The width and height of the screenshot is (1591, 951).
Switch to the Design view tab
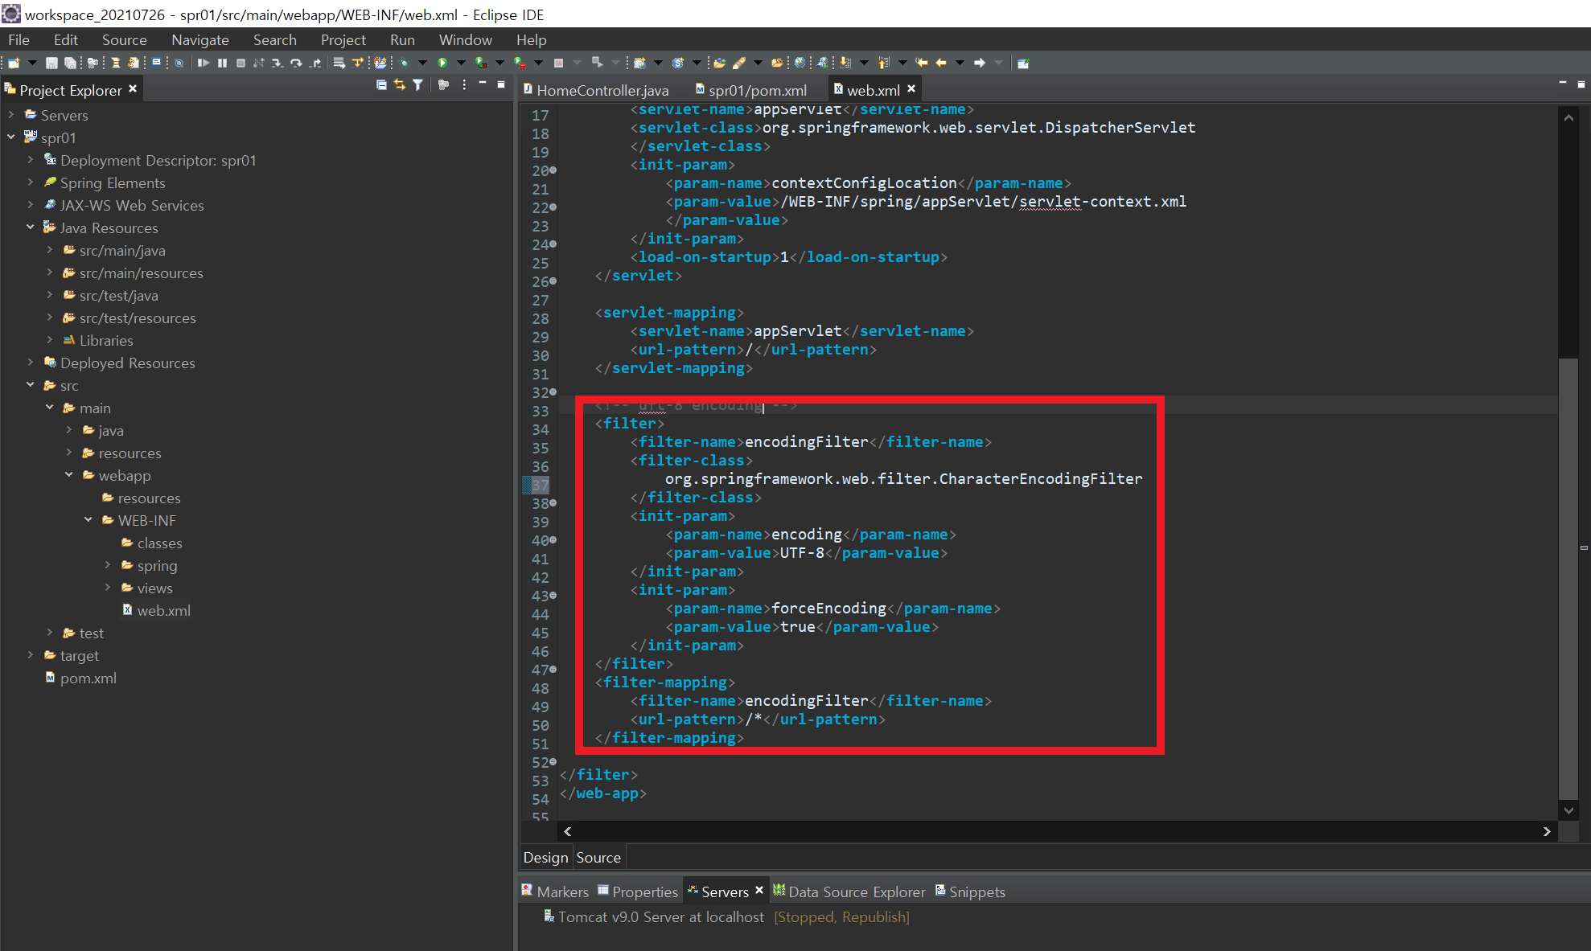point(545,857)
